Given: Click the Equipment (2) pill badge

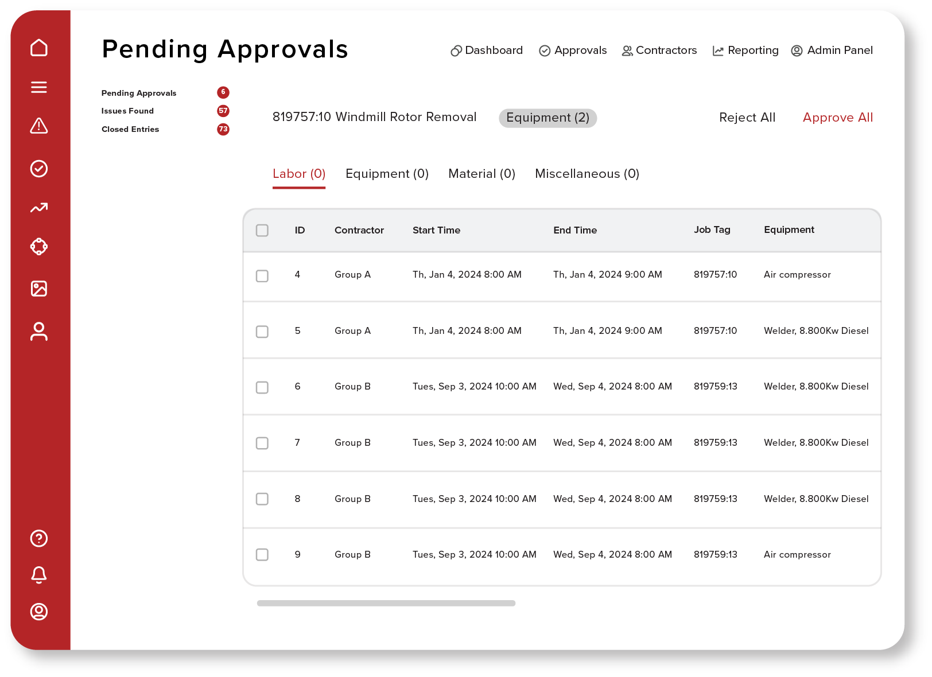Looking at the screenshot, I should point(548,118).
